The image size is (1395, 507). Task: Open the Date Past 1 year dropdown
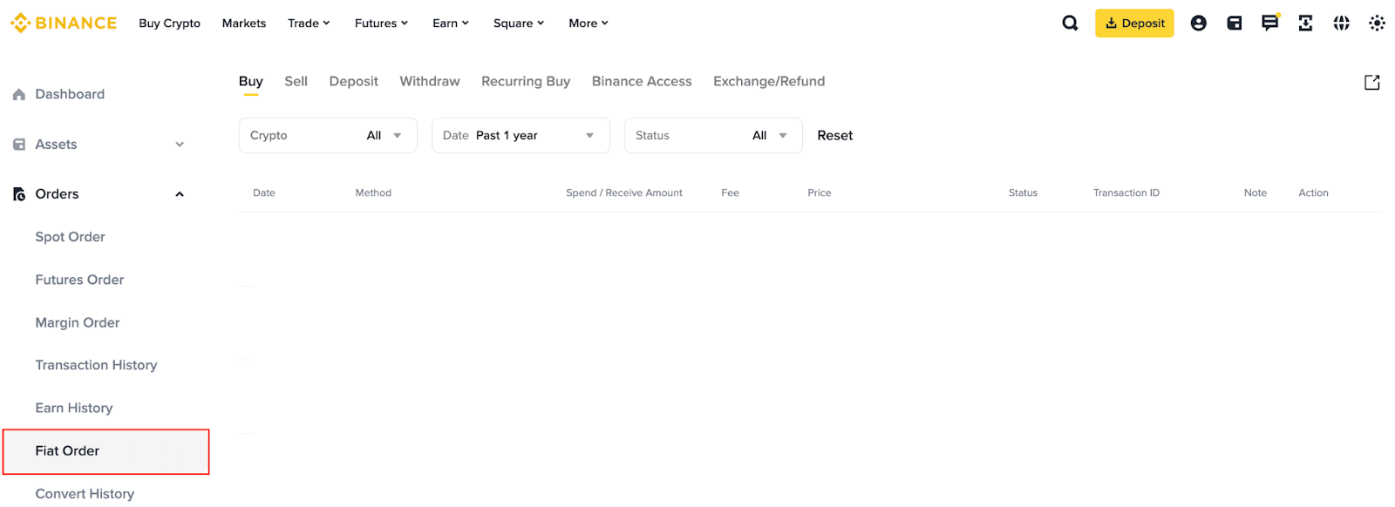(x=521, y=135)
